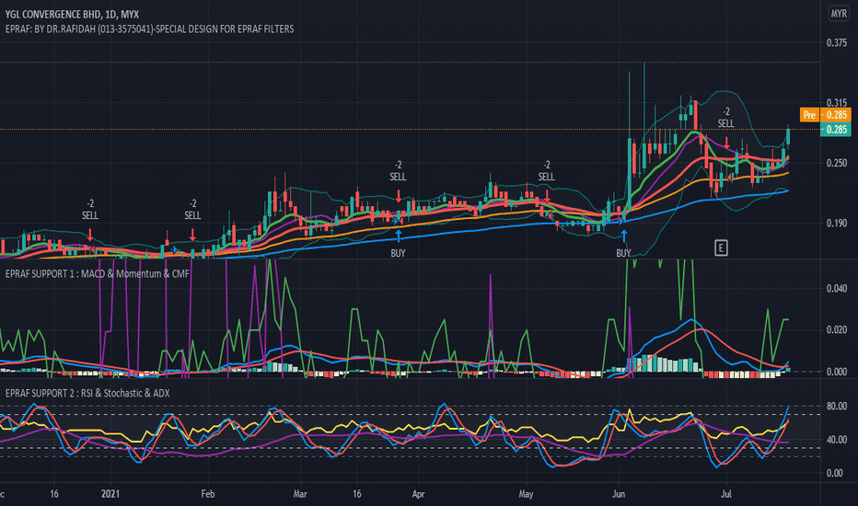Click the YGL CONVERGENCE BHD symbol title

72,14
